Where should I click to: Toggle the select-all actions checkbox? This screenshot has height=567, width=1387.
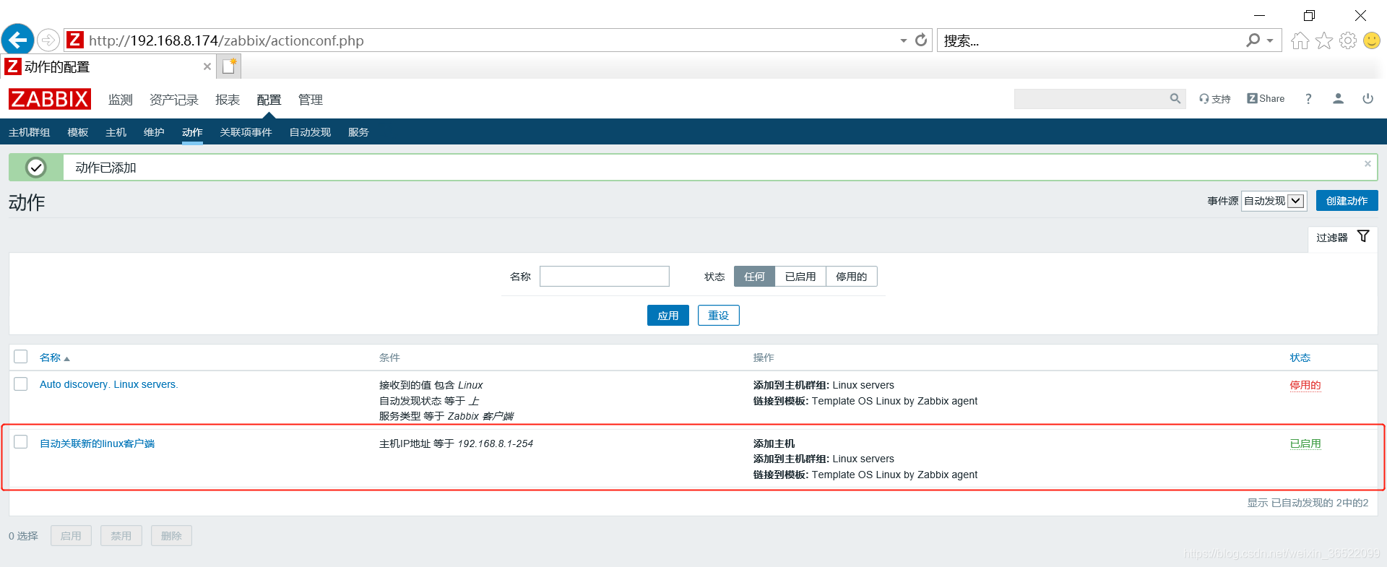coord(21,357)
